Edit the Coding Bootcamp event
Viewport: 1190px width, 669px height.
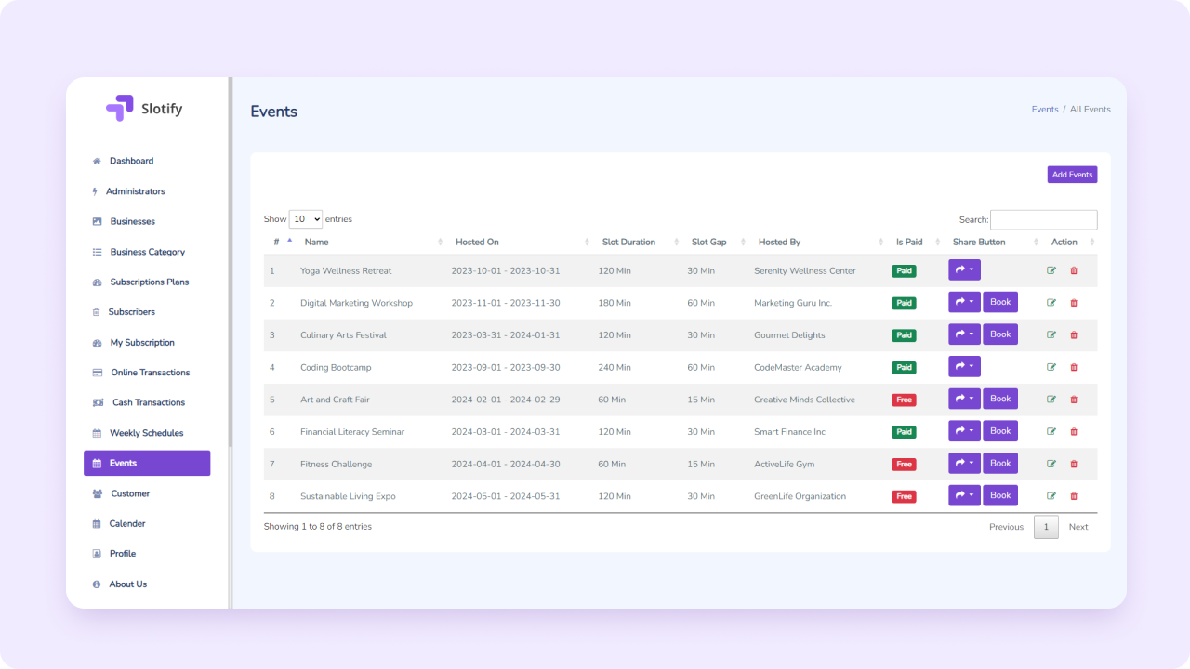tap(1051, 367)
